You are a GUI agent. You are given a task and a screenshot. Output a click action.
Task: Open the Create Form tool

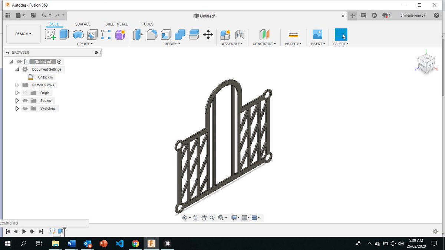(120, 34)
